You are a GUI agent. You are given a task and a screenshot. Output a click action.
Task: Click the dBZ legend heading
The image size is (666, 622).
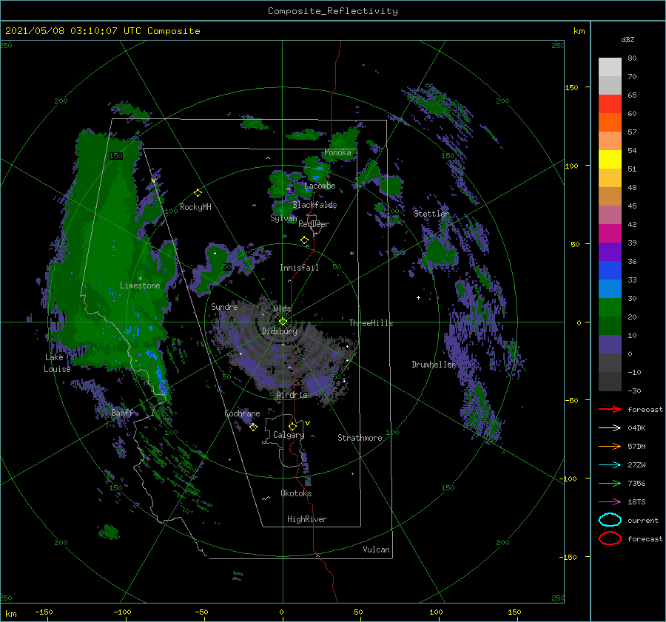pos(628,40)
